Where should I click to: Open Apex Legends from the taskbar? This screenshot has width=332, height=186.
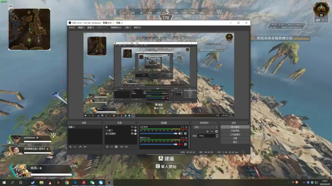pyautogui.click(x=84, y=183)
